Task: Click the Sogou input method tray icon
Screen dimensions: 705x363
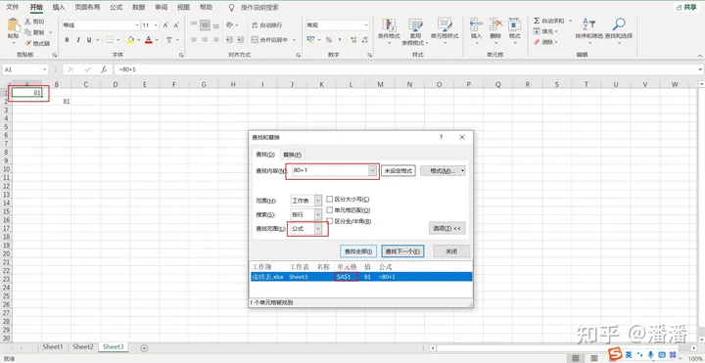Action: [615, 353]
